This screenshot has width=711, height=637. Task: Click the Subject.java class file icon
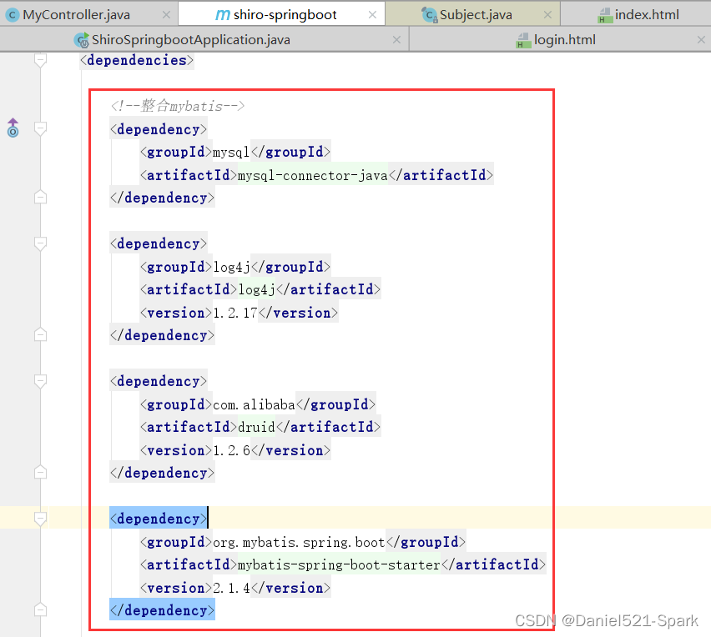click(x=429, y=15)
